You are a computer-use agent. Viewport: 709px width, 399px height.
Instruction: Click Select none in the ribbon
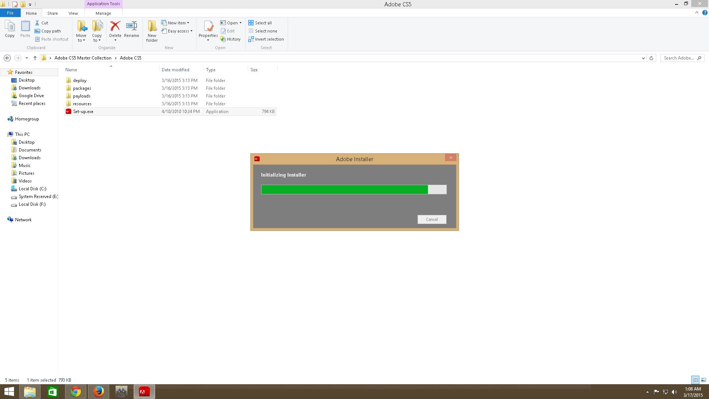263,31
